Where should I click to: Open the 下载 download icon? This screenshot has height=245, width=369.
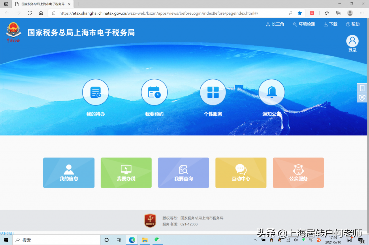(330, 24)
